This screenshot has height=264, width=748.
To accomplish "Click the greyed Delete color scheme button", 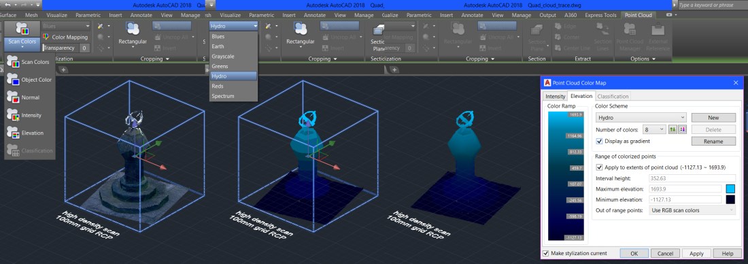I will coord(713,129).
